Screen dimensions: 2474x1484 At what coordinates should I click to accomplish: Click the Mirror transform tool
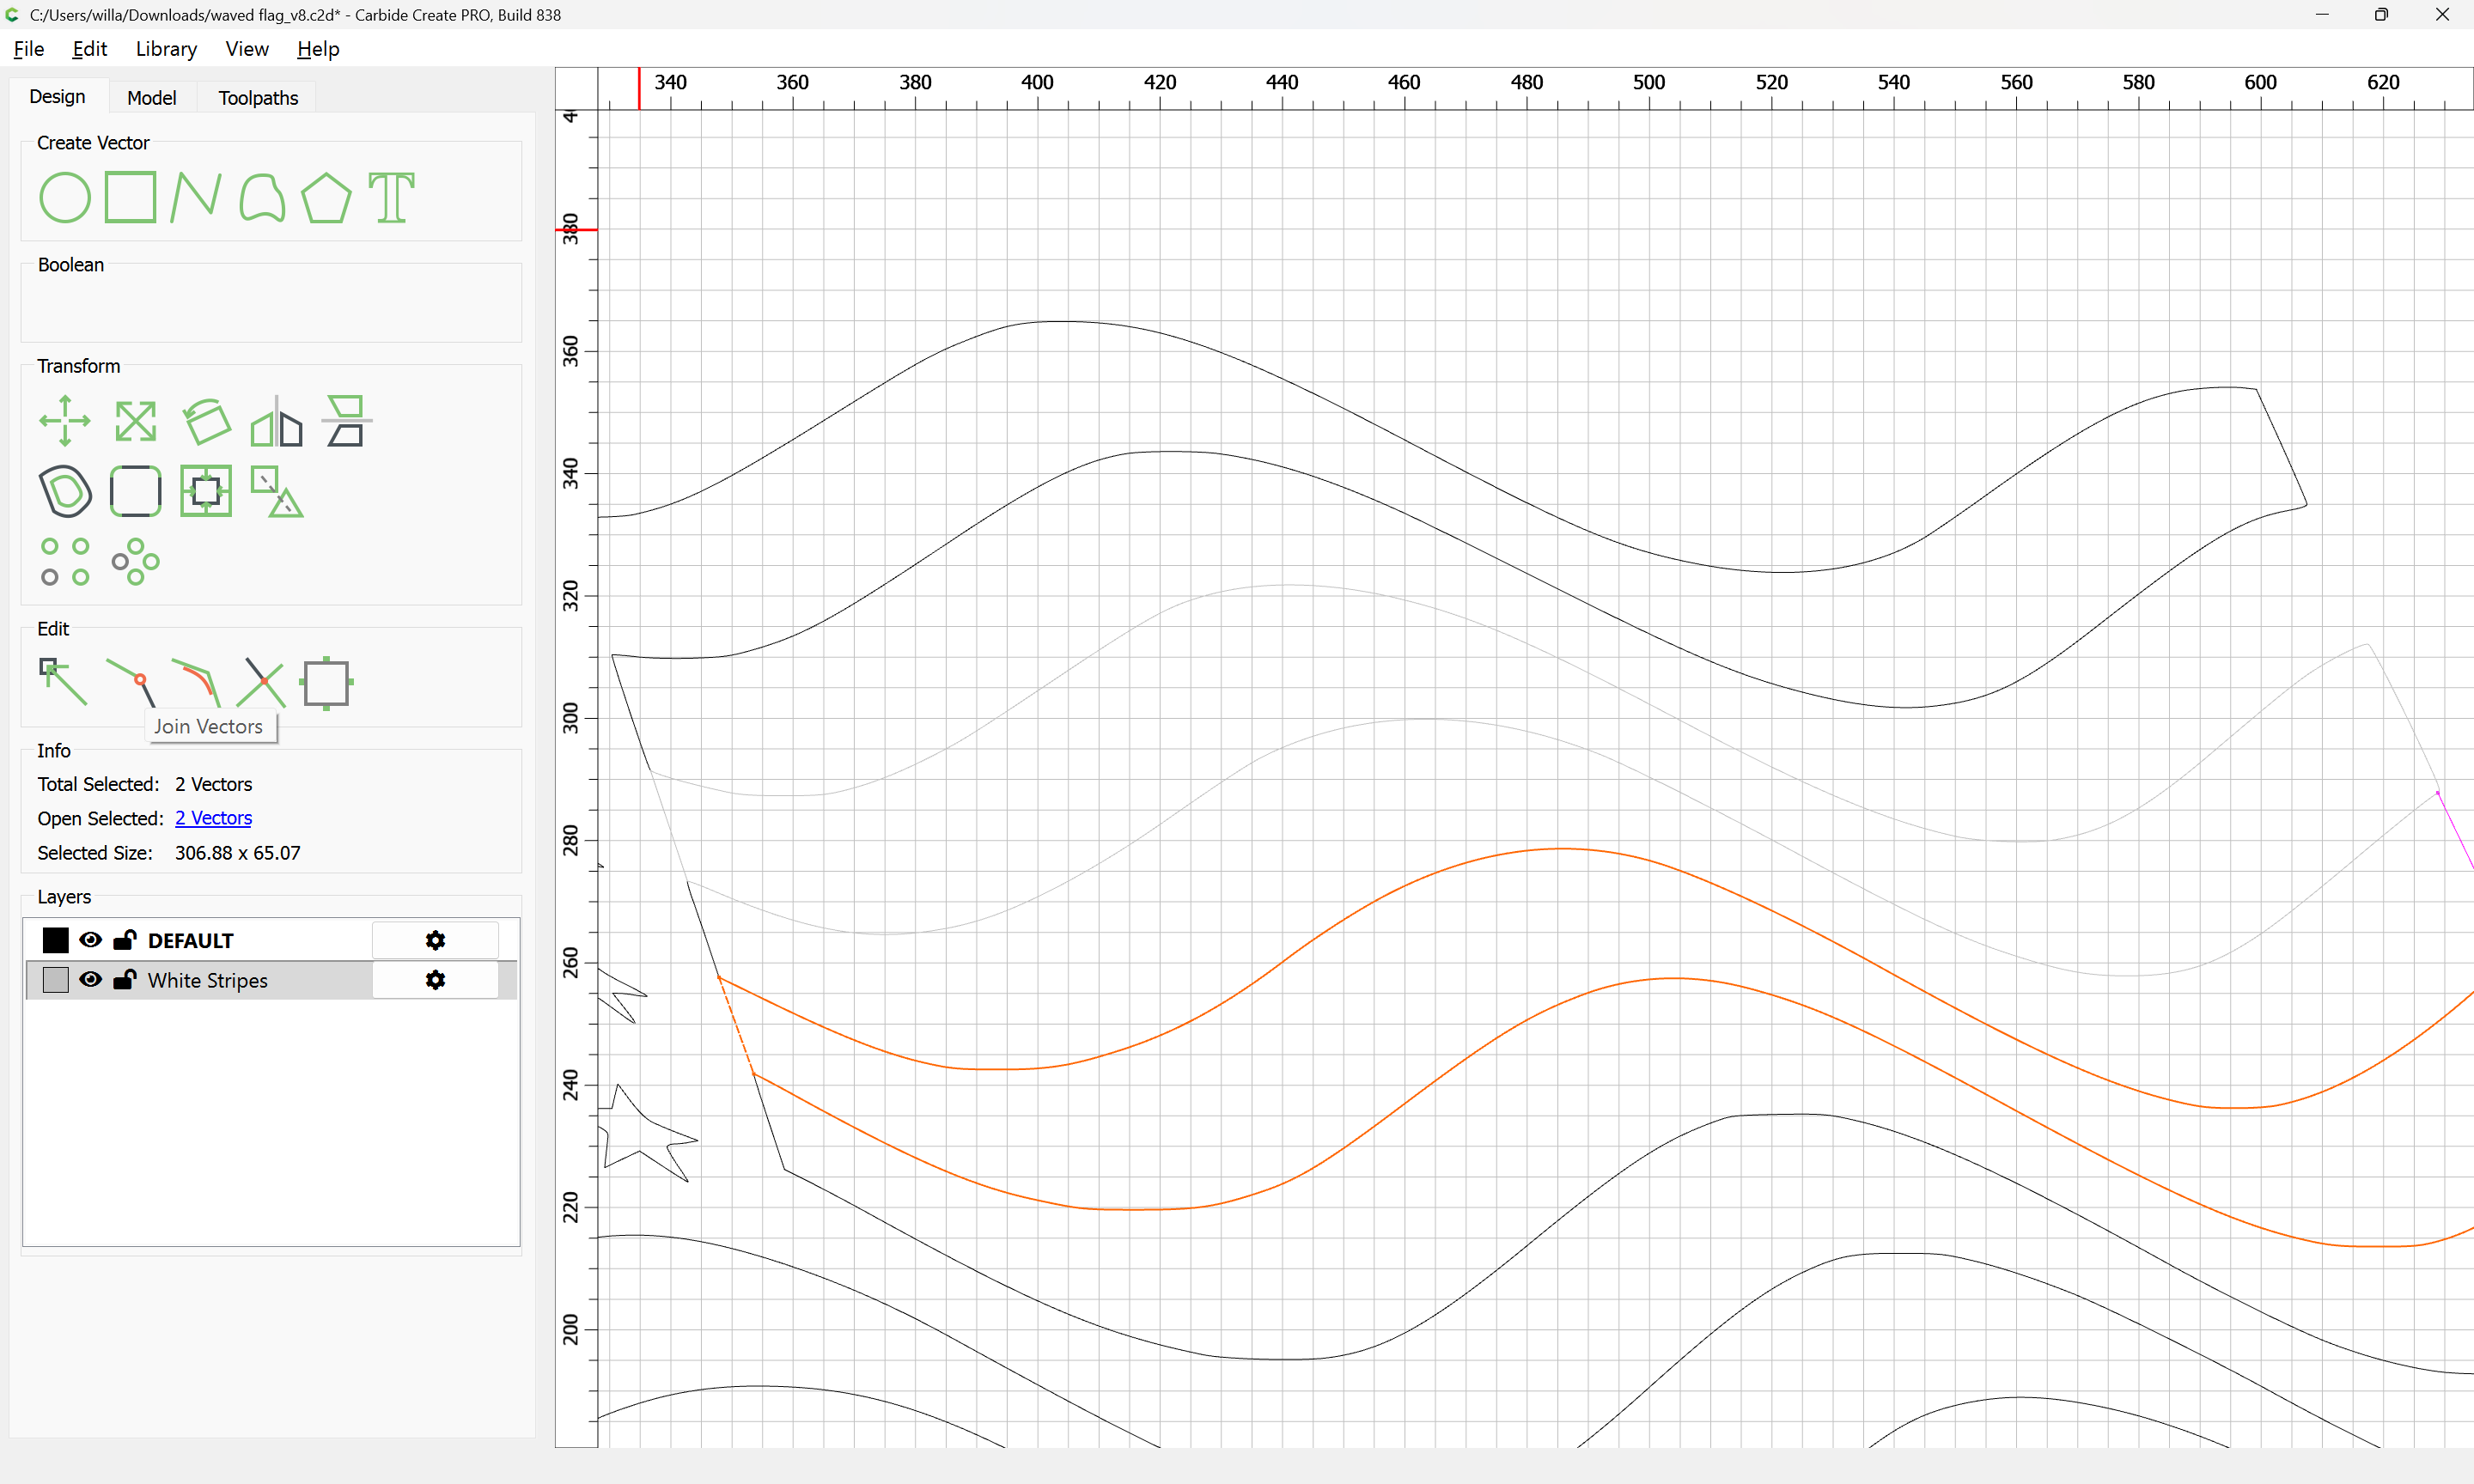click(276, 421)
